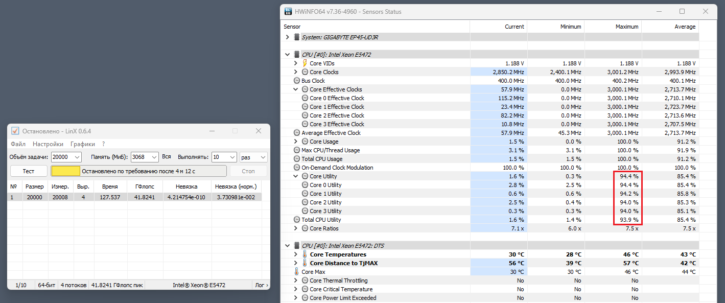Click the Время column header in LinX
This screenshot has height=303, width=725.
[111, 187]
